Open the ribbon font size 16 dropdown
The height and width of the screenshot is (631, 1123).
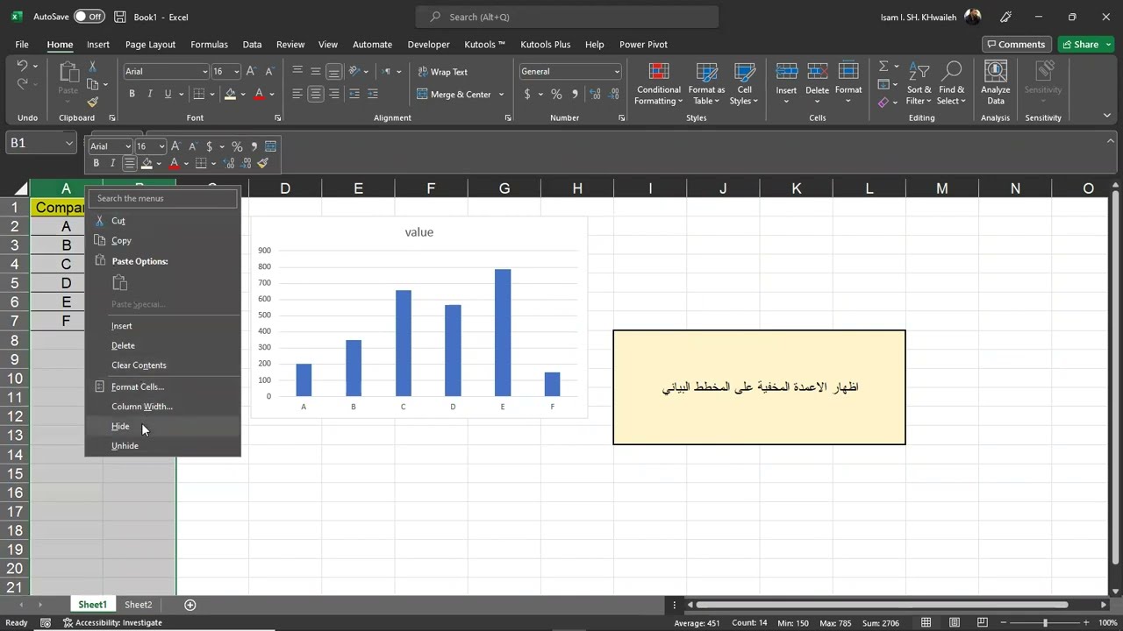[x=238, y=72]
